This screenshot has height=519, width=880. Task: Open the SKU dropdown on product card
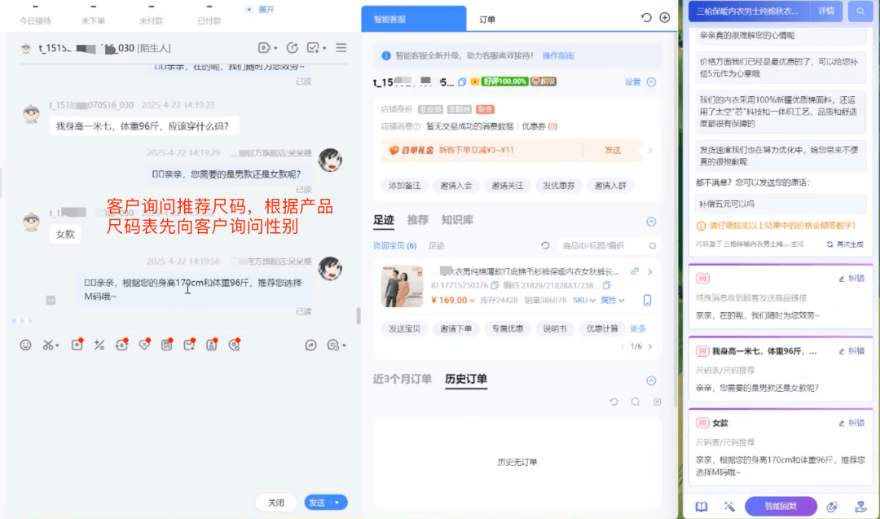tap(583, 301)
